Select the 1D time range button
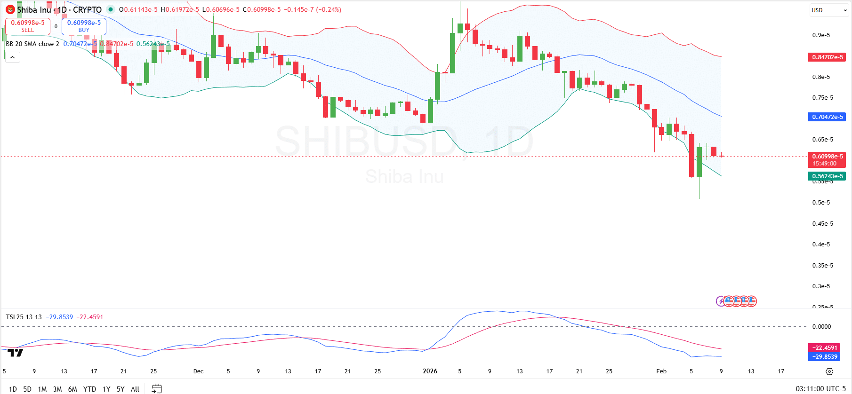 pyautogui.click(x=13, y=389)
